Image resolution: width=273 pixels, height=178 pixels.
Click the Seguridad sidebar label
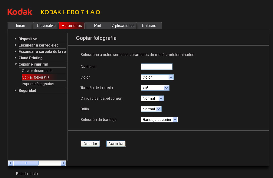coord(27,91)
